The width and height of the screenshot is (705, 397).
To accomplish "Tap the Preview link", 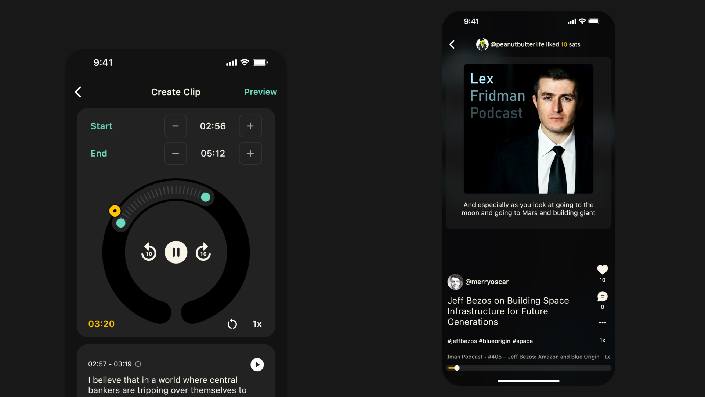I will 260,92.
